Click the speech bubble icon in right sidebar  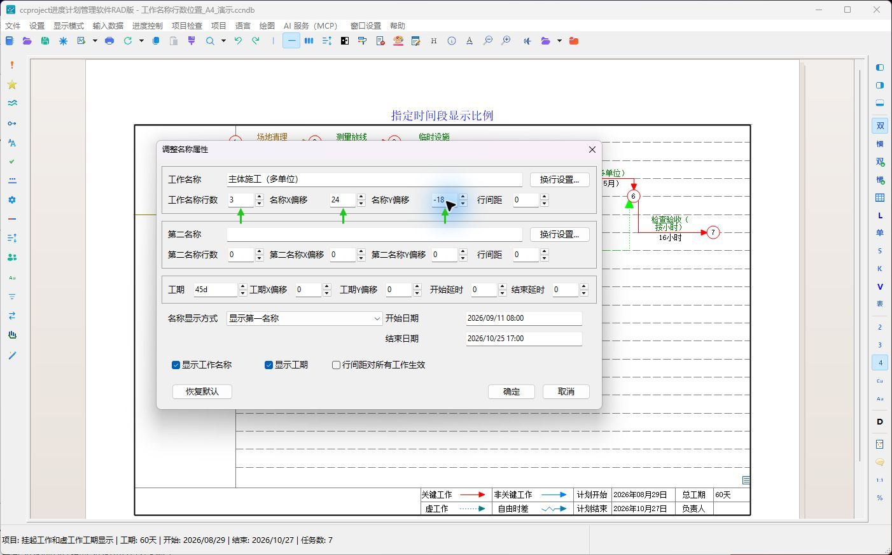pyautogui.click(x=880, y=462)
